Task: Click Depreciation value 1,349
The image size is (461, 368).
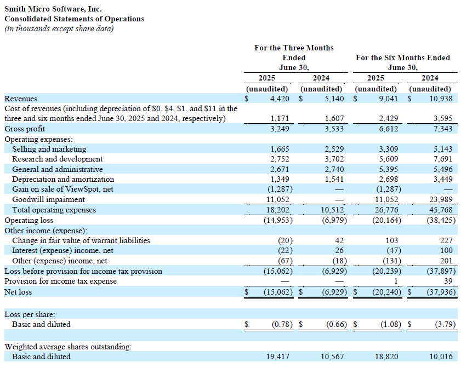Action: pyautogui.click(x=280, y=180)
